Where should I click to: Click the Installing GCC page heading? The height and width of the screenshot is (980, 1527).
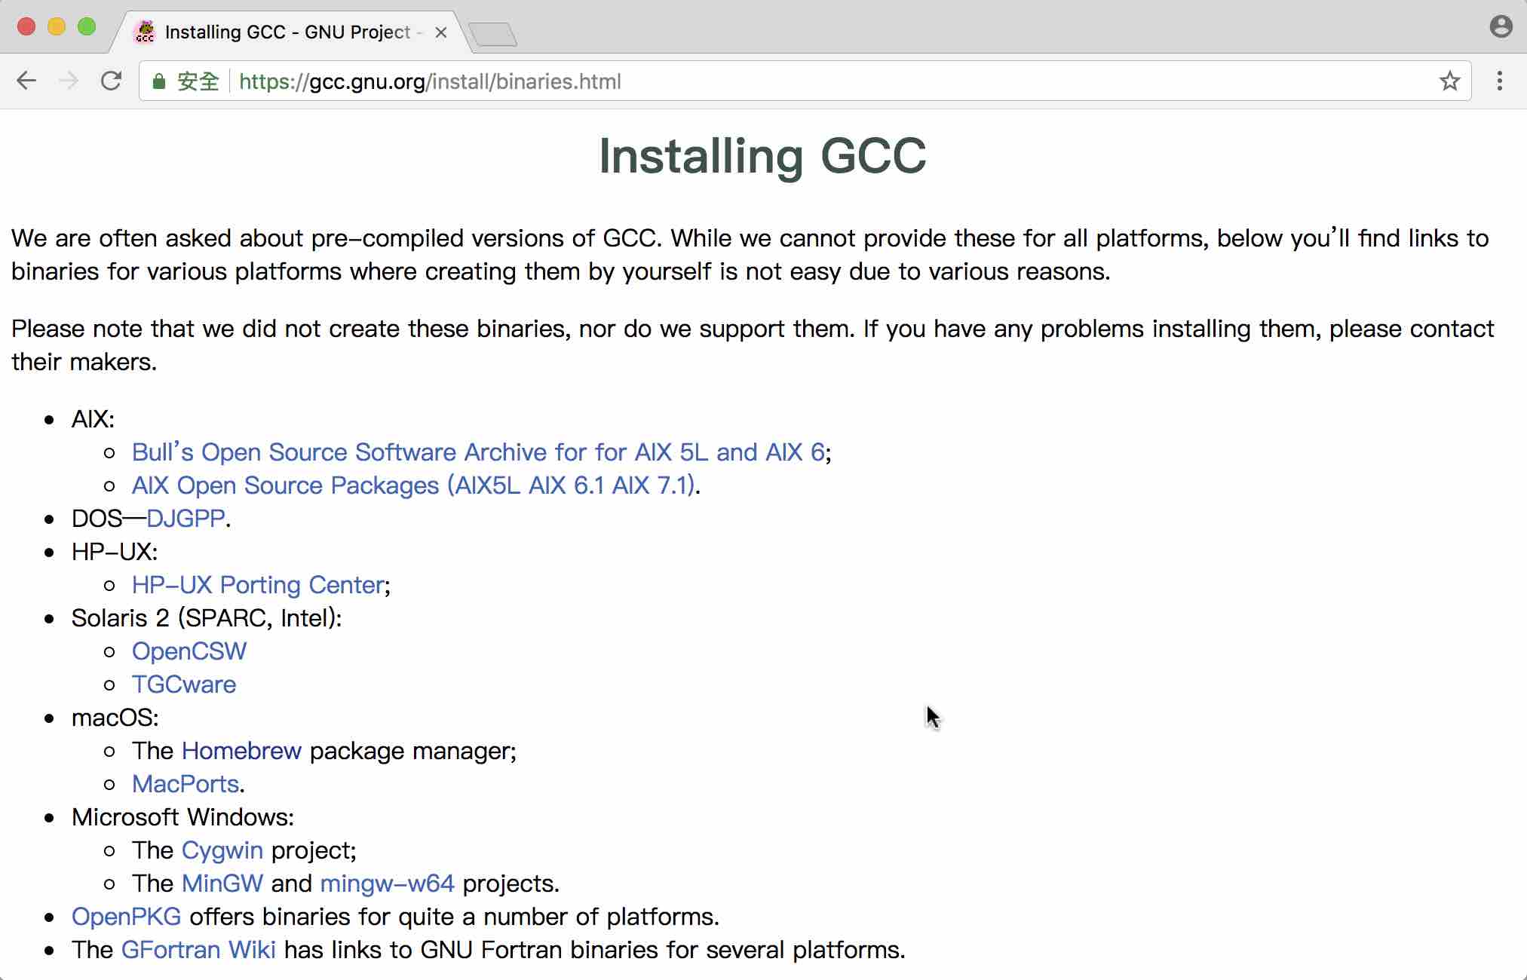(x=762, y=156)
